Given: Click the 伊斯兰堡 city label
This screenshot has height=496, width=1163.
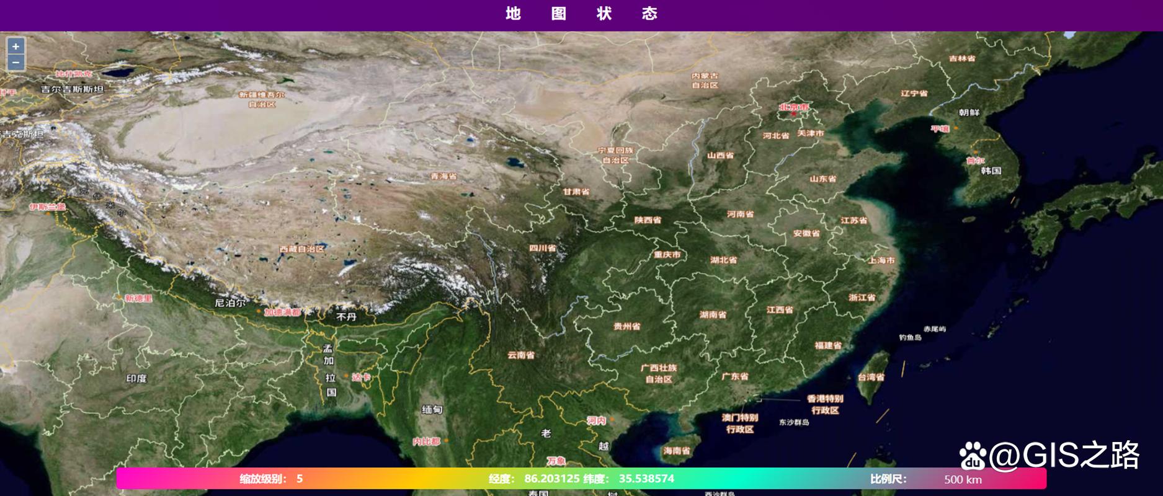Looking at the screenshot, I should tap(48, 206).
